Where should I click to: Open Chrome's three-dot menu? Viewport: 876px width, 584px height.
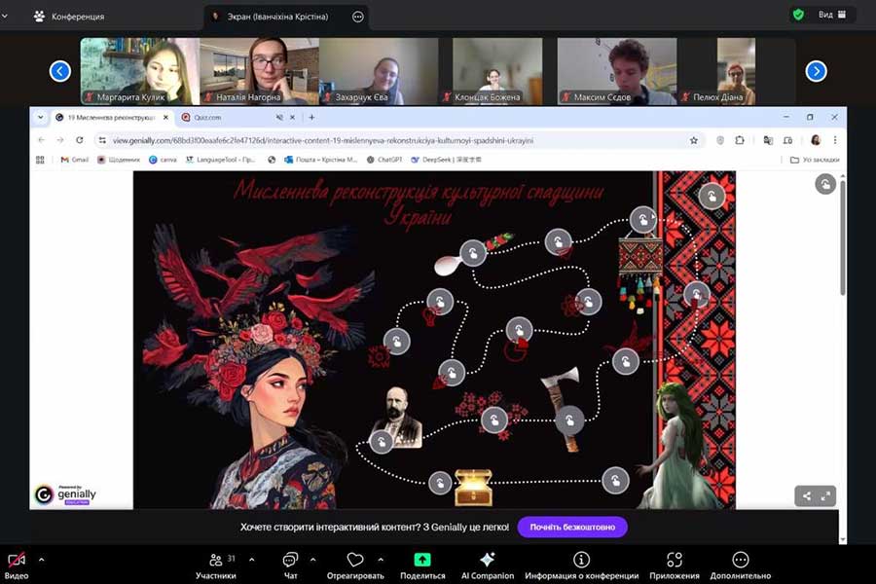[835, 140]
